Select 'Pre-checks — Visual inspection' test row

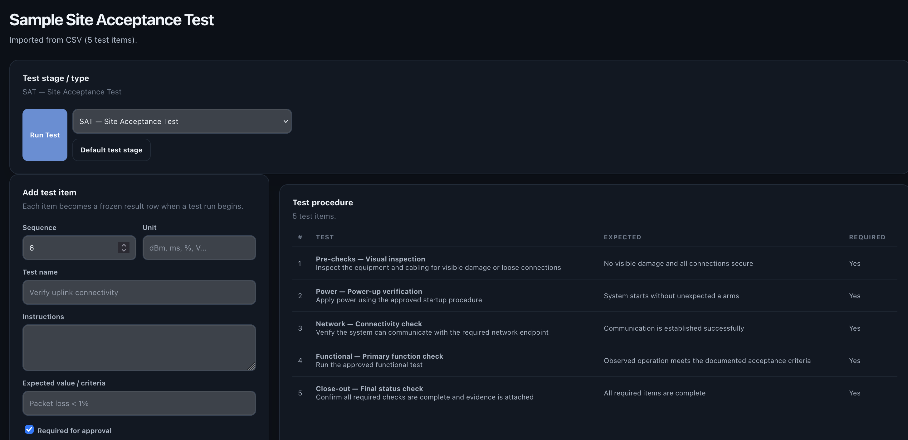pyautogui.click(x=595, y=263)
